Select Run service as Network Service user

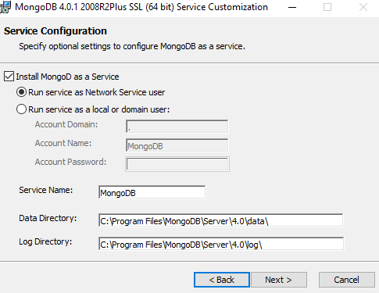21,92
